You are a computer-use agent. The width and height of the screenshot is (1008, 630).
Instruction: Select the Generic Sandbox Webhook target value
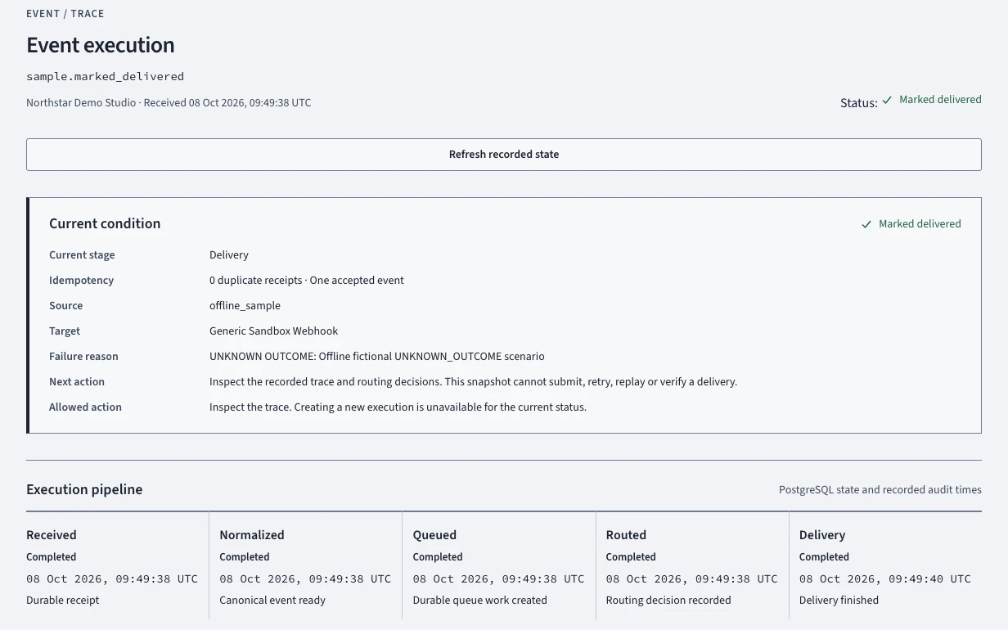[273, 331]
